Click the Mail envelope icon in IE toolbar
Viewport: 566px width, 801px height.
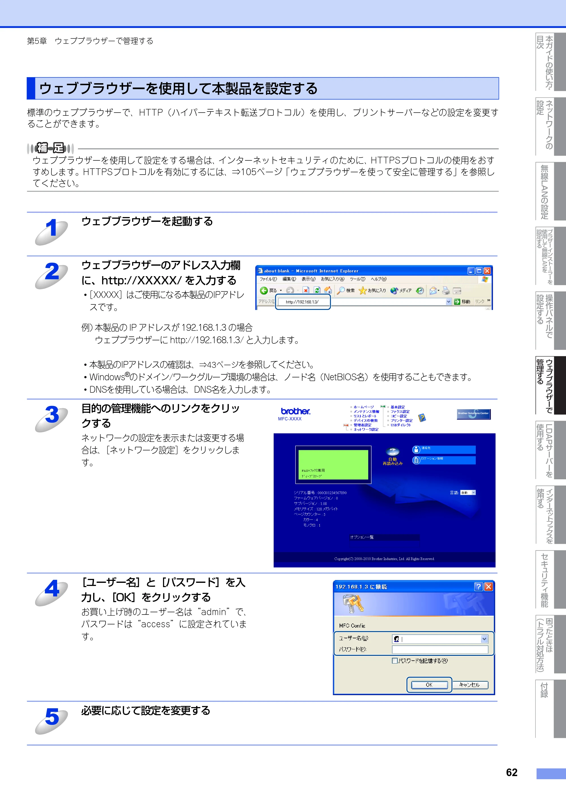[x=433, y=290]
